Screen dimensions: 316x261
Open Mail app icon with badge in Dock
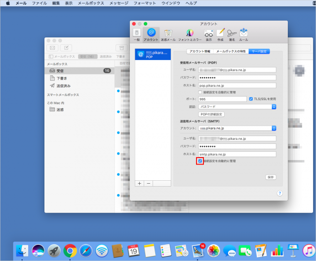198,251
